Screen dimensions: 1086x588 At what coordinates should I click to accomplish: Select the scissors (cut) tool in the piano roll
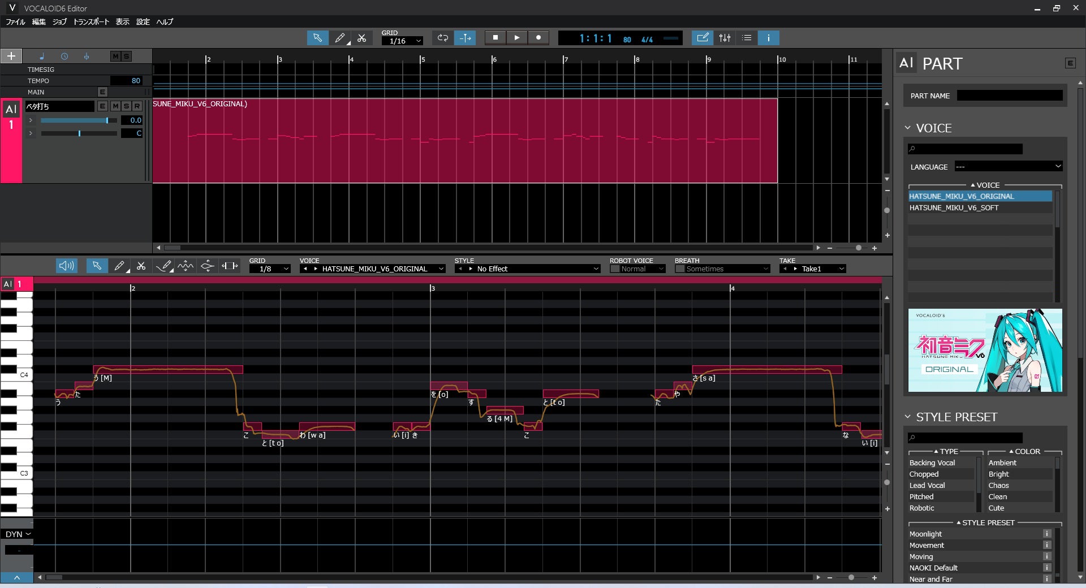click(x=141, y=266)
